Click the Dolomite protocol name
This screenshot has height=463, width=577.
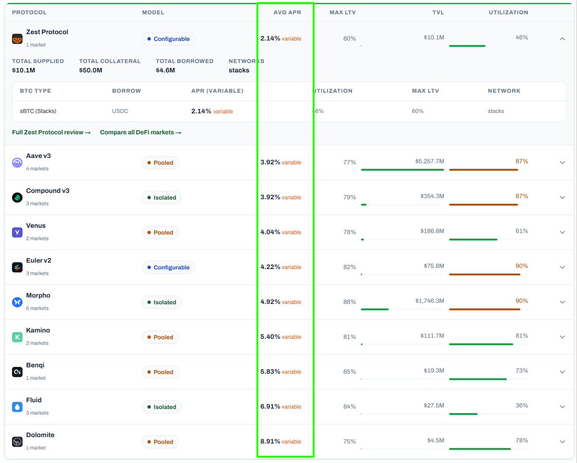pyautogui.click(x=40, y=435)
